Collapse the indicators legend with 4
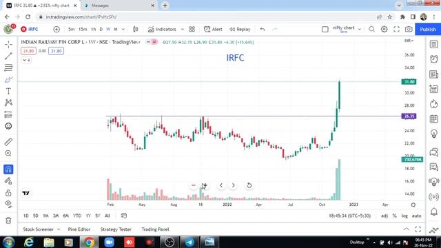 click(x=26, y=60)
